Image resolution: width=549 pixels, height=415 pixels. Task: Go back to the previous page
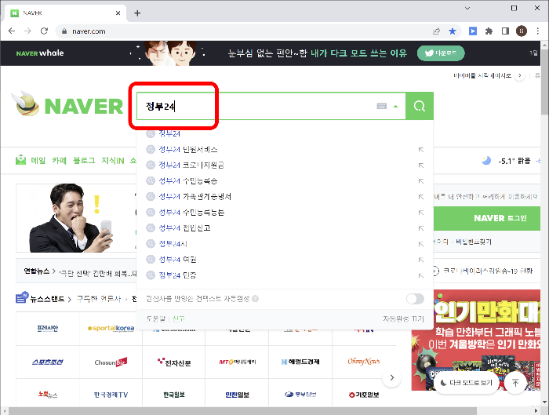[x=12, y=31]
